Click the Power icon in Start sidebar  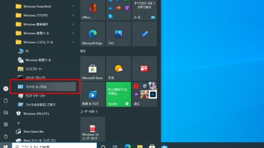point(6,137)
